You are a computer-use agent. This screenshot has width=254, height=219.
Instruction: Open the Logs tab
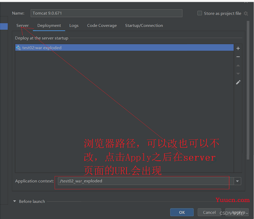pyautogui.click(x=74, y=25)
